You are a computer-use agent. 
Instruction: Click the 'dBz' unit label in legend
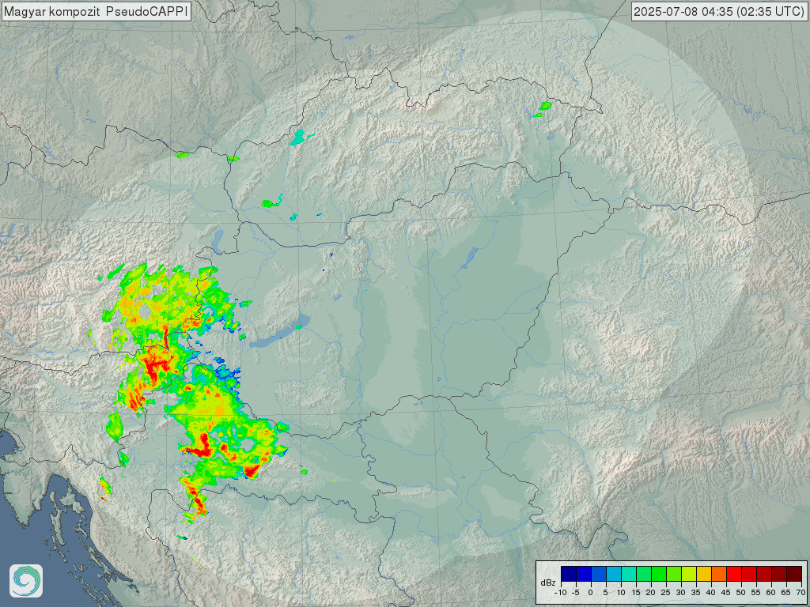548,582
